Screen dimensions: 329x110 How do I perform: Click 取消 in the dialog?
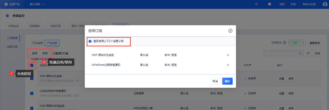[215, 81]
